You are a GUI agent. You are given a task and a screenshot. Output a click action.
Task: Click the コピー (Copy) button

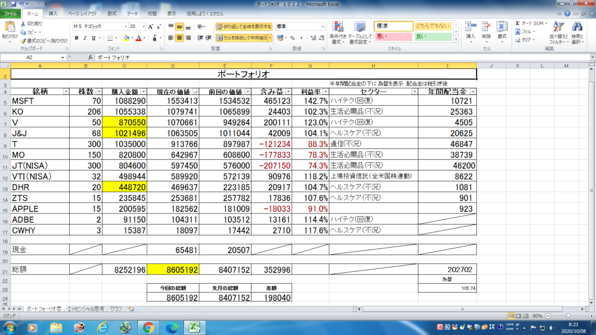[31, 33]
